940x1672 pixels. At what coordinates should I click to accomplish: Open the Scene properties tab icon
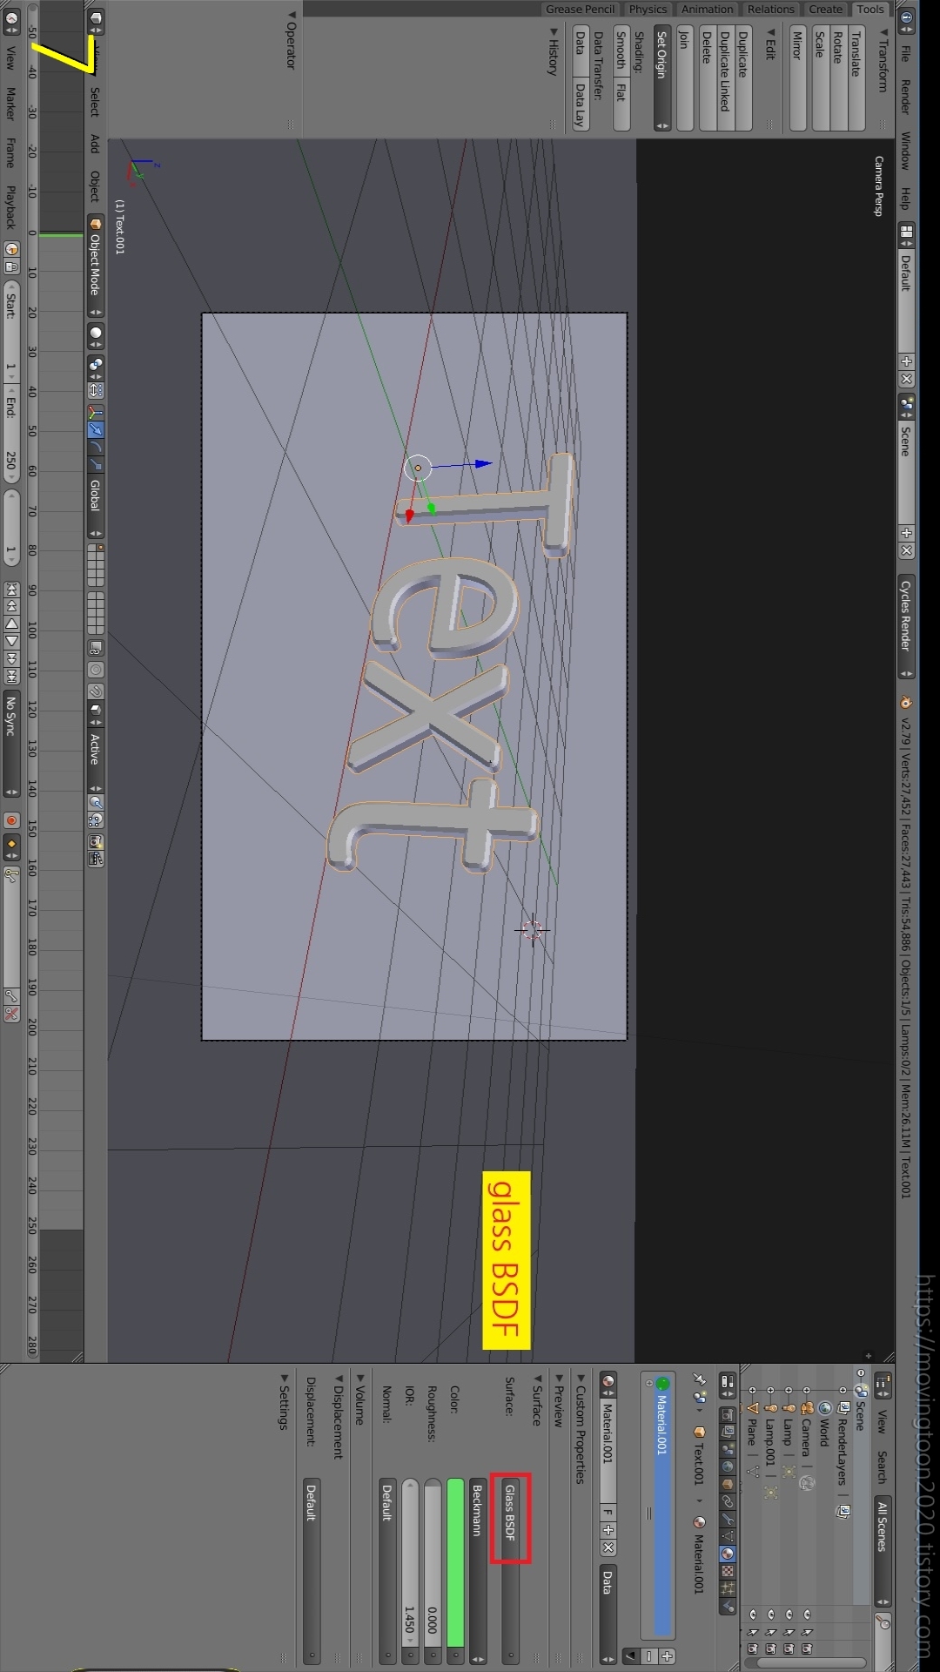point(728,1449)
